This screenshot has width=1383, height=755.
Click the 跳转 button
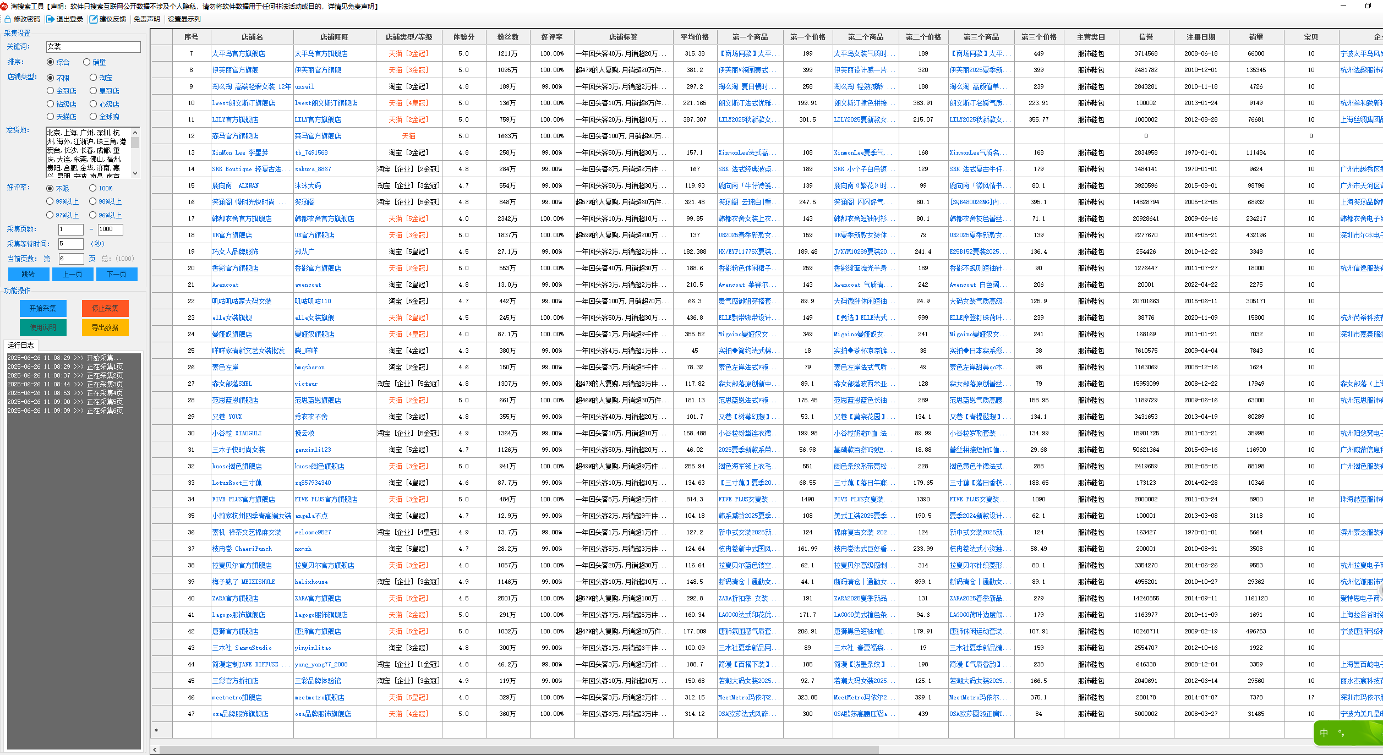[29, 274]
